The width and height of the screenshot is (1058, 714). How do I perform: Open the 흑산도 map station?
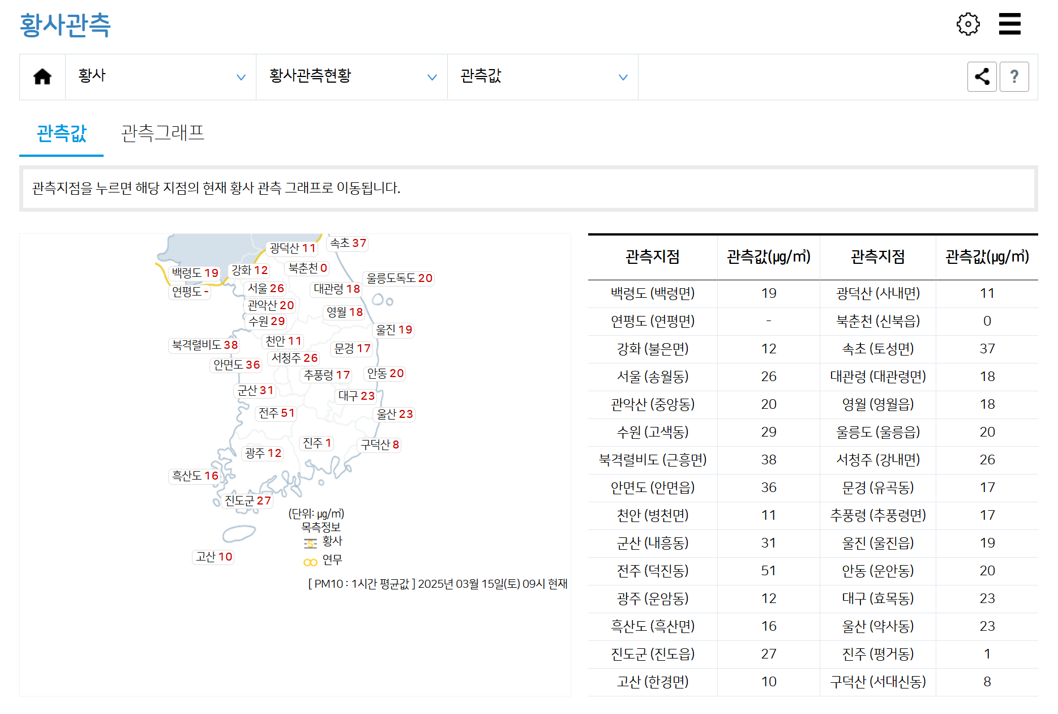click(194, 476)
